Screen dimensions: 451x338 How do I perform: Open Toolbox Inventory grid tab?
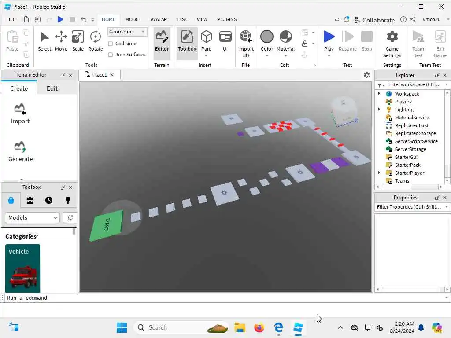pos(30,200)
